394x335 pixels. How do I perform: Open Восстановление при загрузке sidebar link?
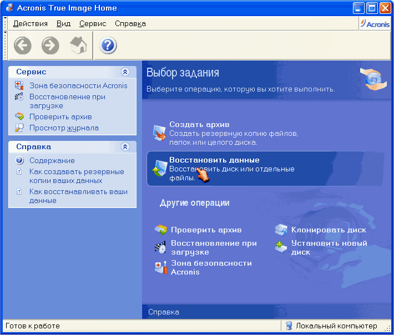pyautogui.click(x=67, y=101)
